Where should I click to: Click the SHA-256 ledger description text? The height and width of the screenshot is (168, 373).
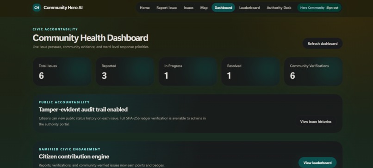pyautogui.click(x=122, y=121)
